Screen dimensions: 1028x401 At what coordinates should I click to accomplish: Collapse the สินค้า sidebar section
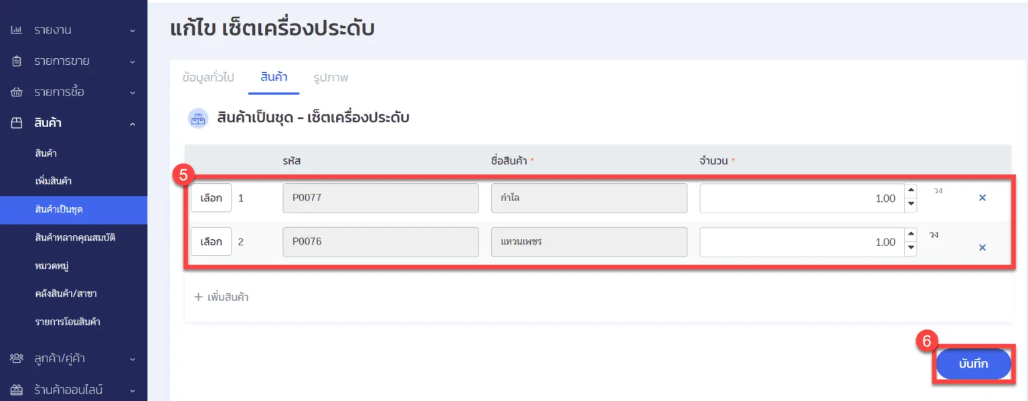(133, 124)
